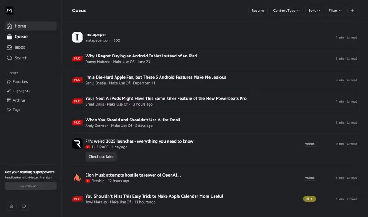Click MUO icon of AirPods article

(77, 101)
